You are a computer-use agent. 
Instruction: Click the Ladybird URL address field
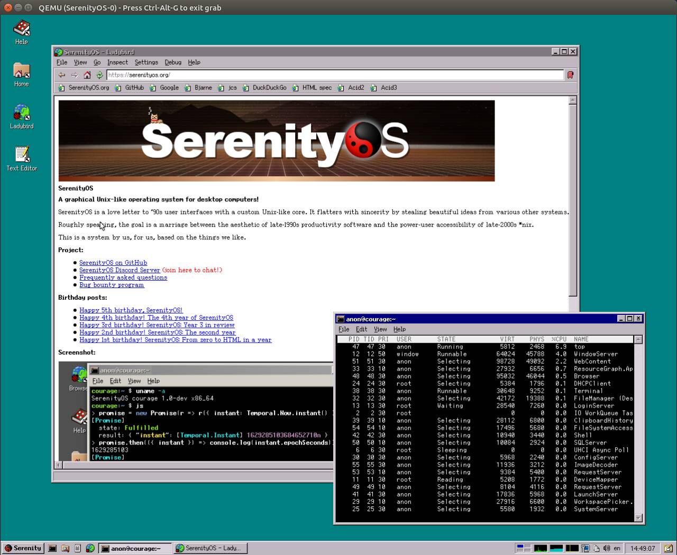click(335, 75)
